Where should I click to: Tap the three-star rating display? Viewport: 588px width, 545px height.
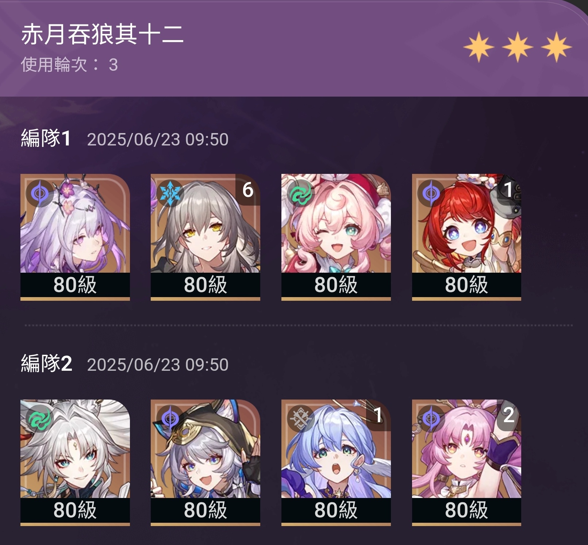[518, 47]
